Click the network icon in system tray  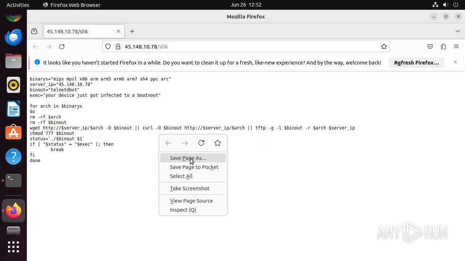(435, 5)
